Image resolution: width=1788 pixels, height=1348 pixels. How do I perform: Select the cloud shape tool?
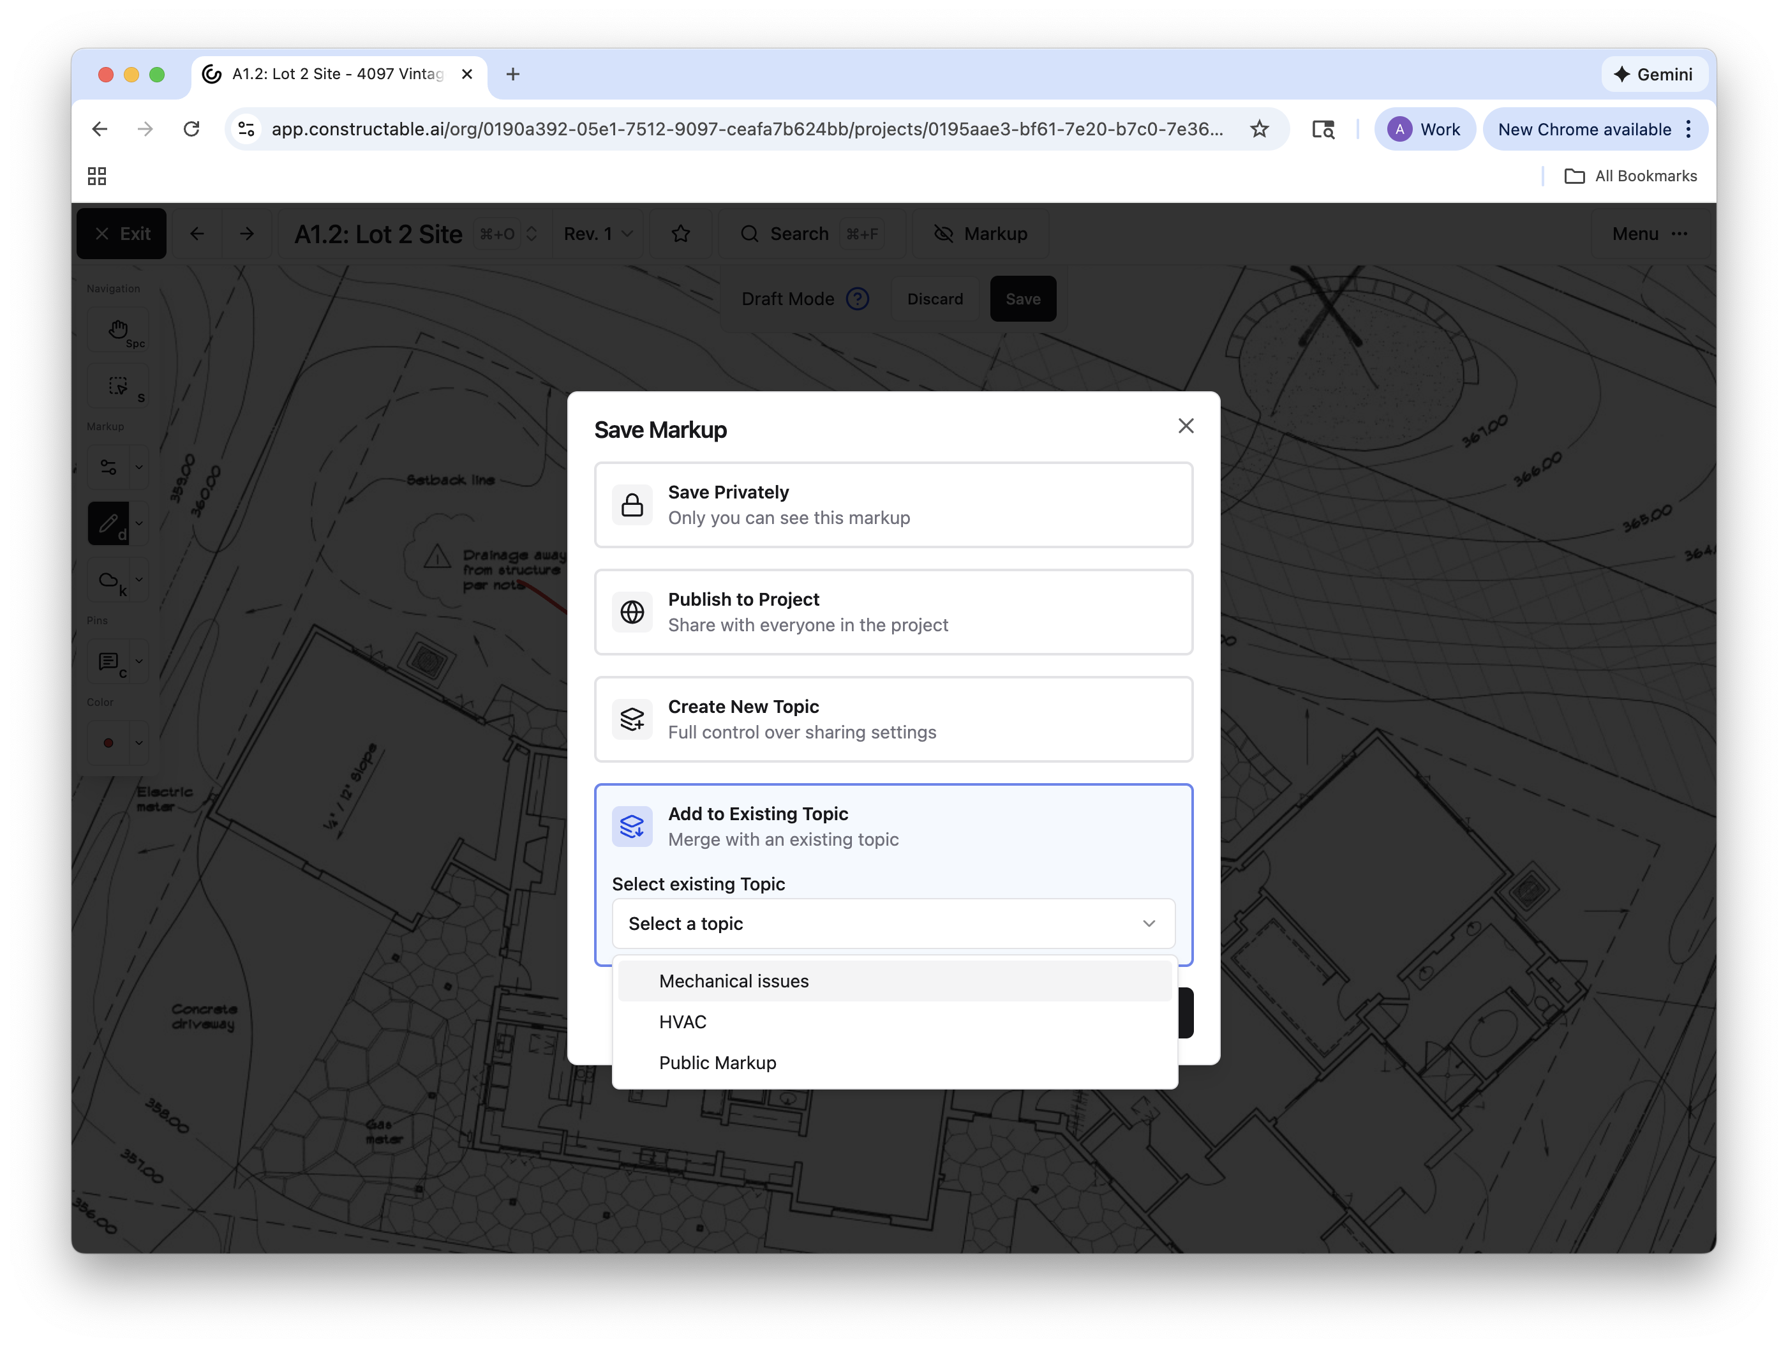click(108, 580)
